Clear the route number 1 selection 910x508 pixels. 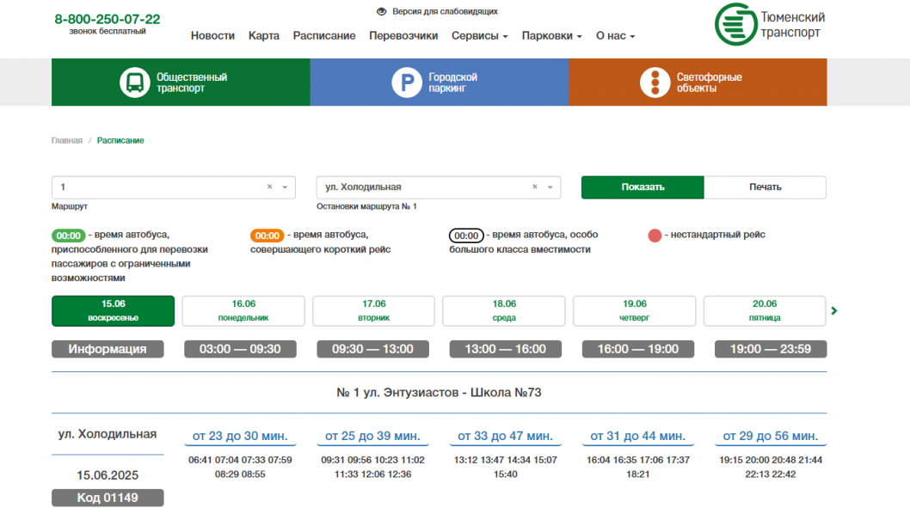[269, 187]
